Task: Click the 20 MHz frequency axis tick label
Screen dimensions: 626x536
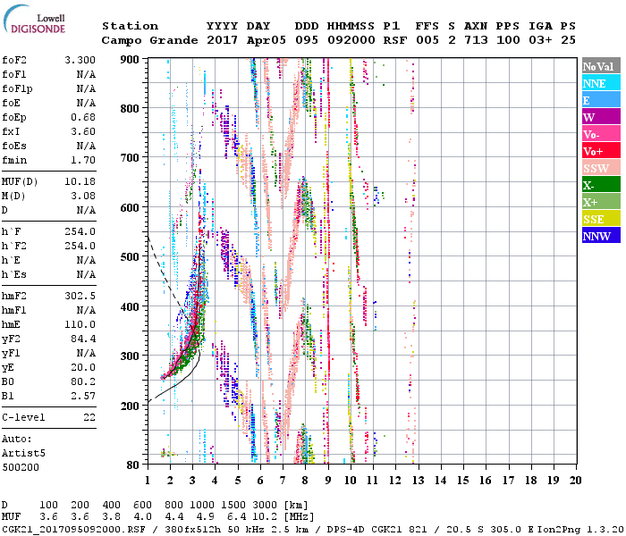Action: pos(576,480)
